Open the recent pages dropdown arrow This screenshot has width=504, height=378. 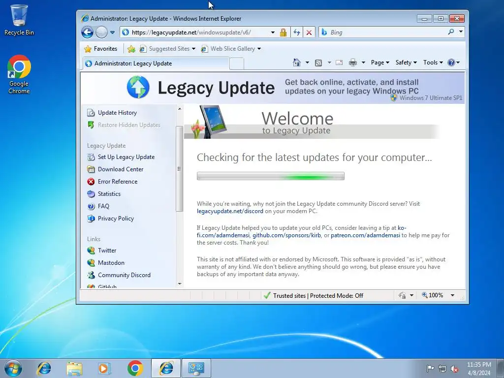click(112, 32)
